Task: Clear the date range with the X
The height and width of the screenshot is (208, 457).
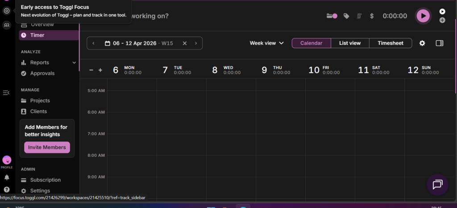Action: [184, 43]
